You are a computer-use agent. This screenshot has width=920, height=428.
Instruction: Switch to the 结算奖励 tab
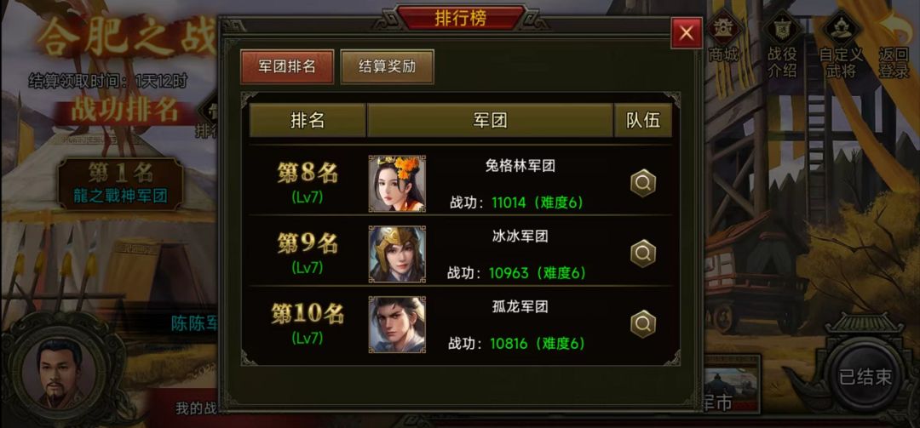388,66
